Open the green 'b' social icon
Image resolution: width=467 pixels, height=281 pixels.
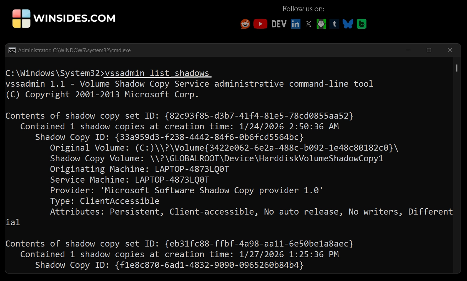[361, 24]
